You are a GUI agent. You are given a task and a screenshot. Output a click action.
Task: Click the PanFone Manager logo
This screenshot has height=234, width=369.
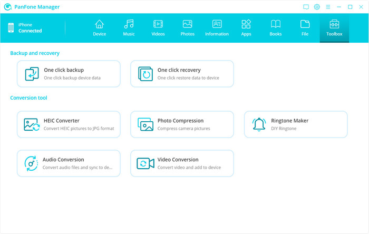click(8, 7)
